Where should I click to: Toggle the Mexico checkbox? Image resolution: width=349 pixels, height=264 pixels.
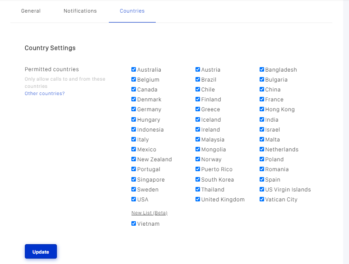click(x=134, y=149)
